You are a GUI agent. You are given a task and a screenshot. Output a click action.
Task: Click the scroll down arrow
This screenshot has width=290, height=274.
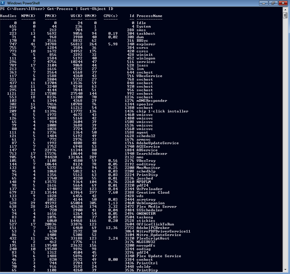click(x=285, y=270)
